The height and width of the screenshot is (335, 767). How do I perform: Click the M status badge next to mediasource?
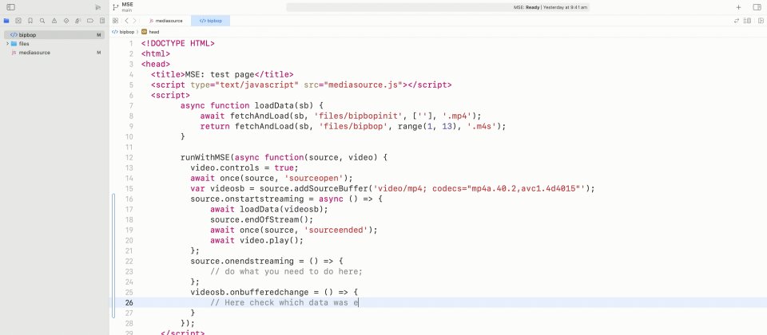coord(99,53)
